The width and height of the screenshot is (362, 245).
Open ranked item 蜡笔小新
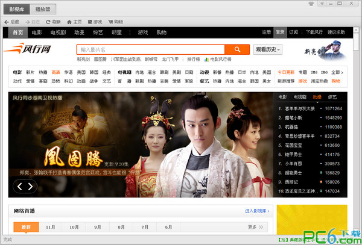coord(293,118)
